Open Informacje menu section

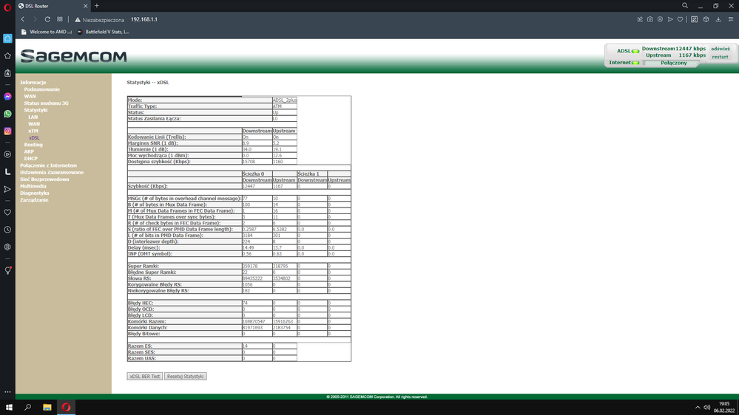pos(33,83)
